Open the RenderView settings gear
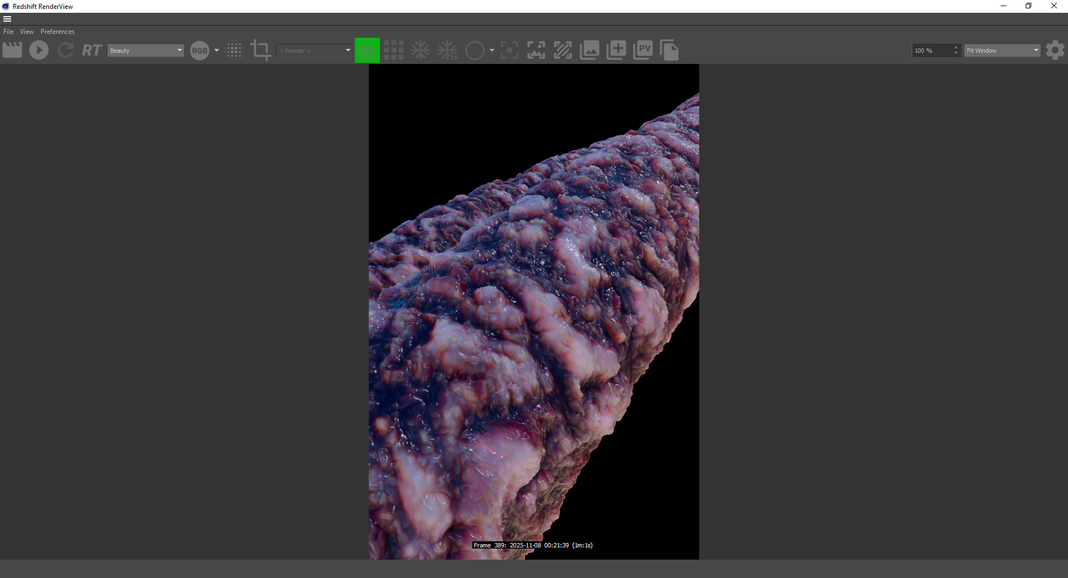 [1055, 50]
